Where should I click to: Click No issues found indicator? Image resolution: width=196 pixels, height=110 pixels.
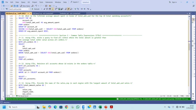click(22, 96)
